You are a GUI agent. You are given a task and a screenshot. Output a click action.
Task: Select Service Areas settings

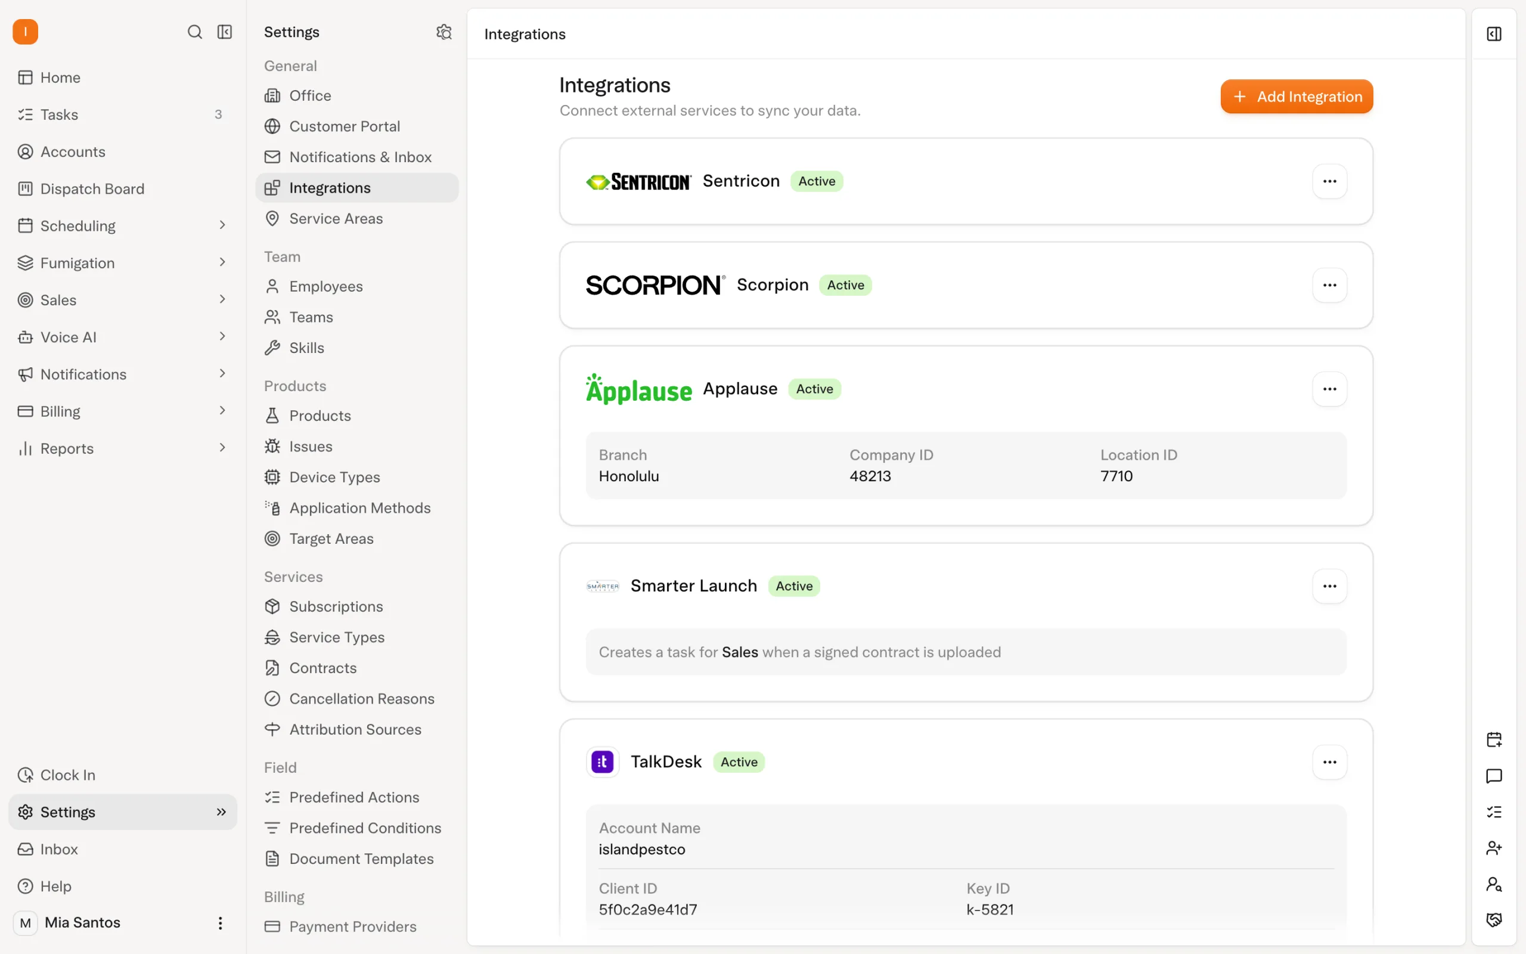pos(357,218)
